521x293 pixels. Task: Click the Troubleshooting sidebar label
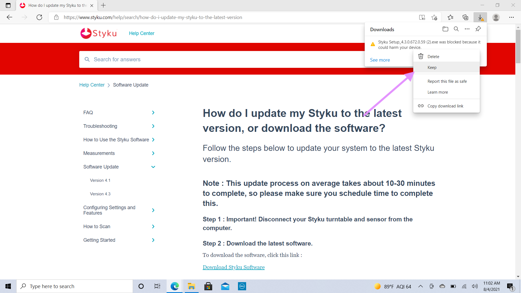click(100, 126)
